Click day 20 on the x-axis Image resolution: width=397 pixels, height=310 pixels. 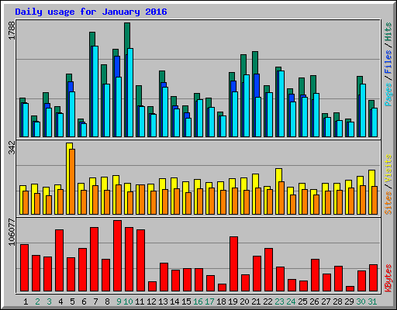coord(244,301)
